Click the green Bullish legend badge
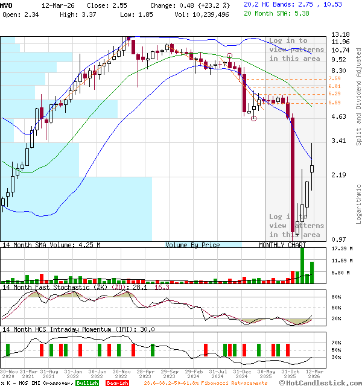Image resolution: width=362 pixels, height=386 pixels. 89,382
